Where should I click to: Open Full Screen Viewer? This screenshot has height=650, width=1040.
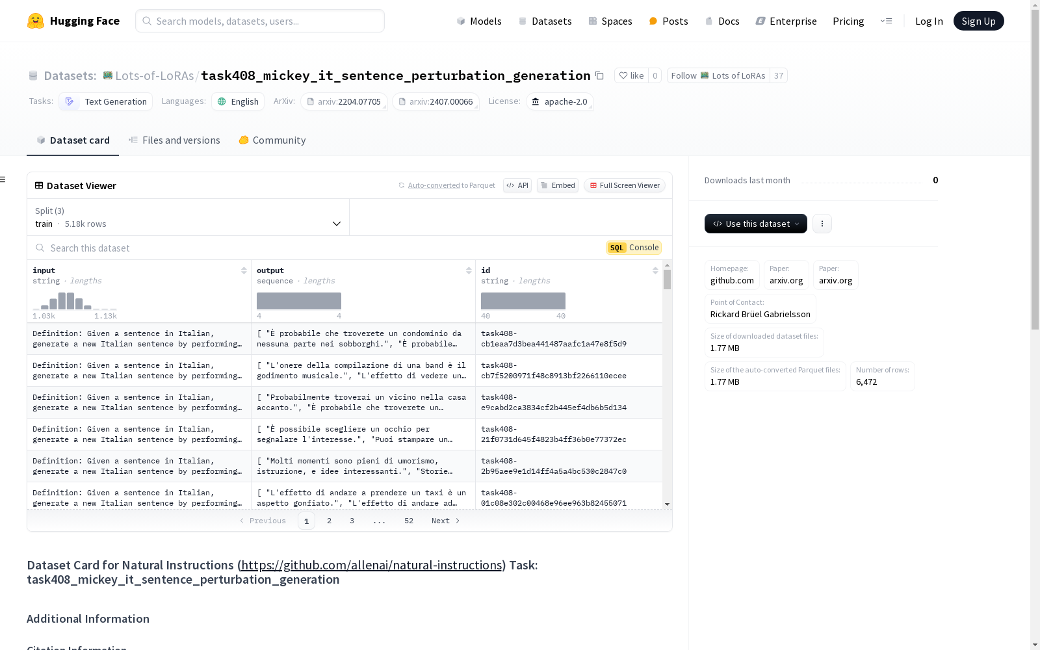[x=624, y=185]
